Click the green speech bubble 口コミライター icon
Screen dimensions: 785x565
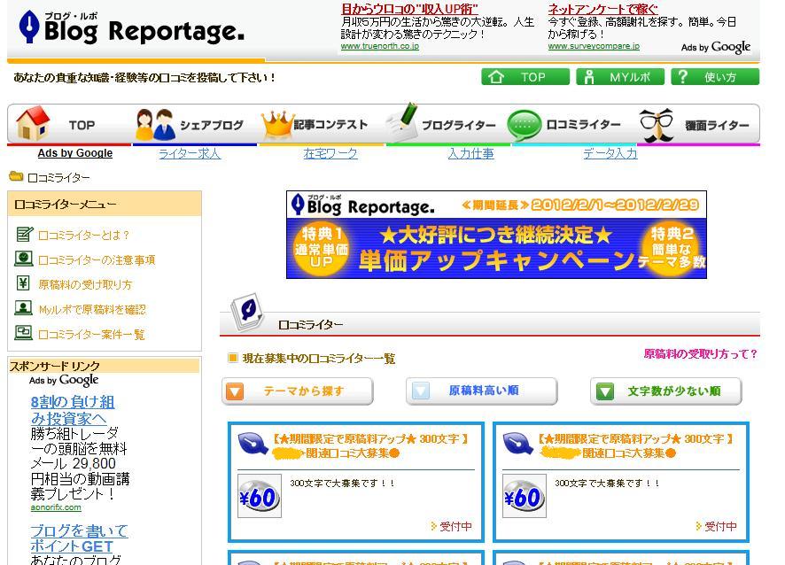524,125
